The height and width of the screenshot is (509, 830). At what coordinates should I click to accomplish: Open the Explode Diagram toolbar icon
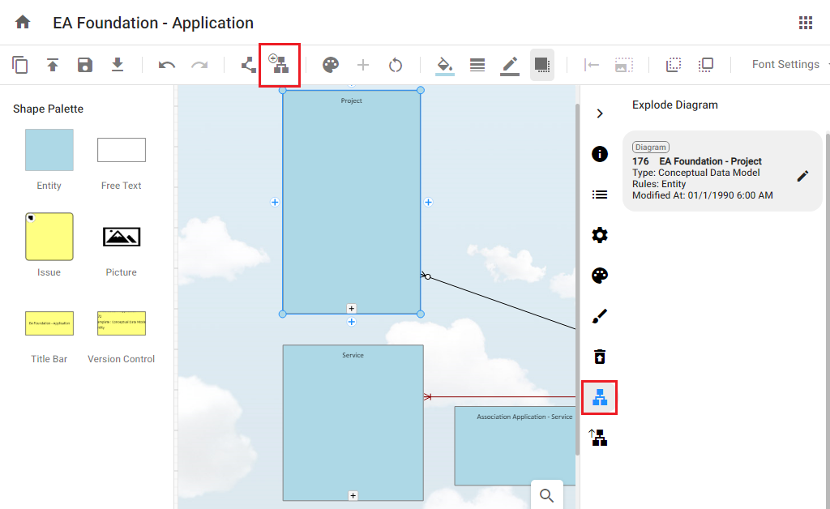pyautogui.click(x=280, y=65)
